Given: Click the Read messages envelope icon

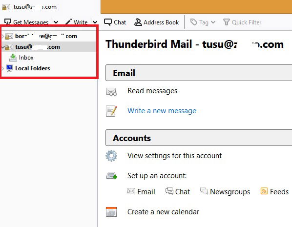Looking at the screenshot, I should coord(111,91).
